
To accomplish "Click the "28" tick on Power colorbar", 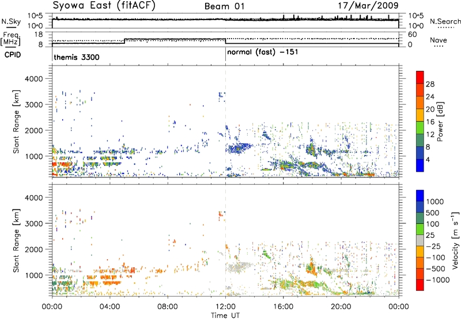I will pos(430,84).
